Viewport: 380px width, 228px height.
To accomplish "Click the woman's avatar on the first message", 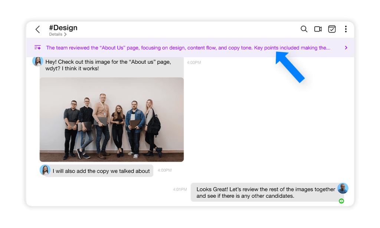I will (37, 61).
